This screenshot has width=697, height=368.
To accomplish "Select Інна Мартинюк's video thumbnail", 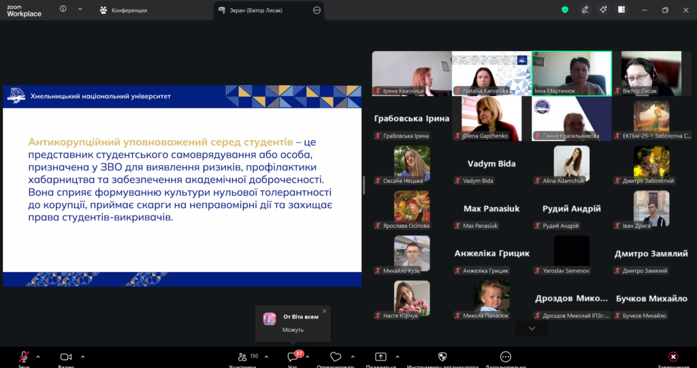I will point(571,73).
